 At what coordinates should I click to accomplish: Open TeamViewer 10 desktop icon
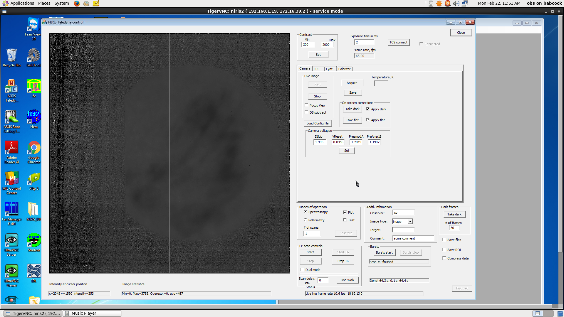[33, 29]
